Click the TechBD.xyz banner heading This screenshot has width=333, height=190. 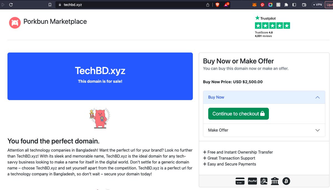pos(100,71)
